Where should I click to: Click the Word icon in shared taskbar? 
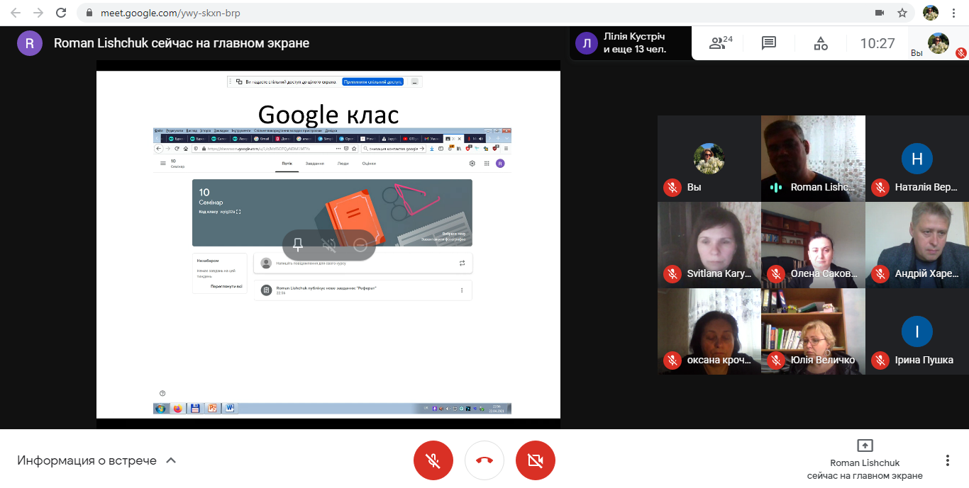pyautogui.click(x=229, y=408)
